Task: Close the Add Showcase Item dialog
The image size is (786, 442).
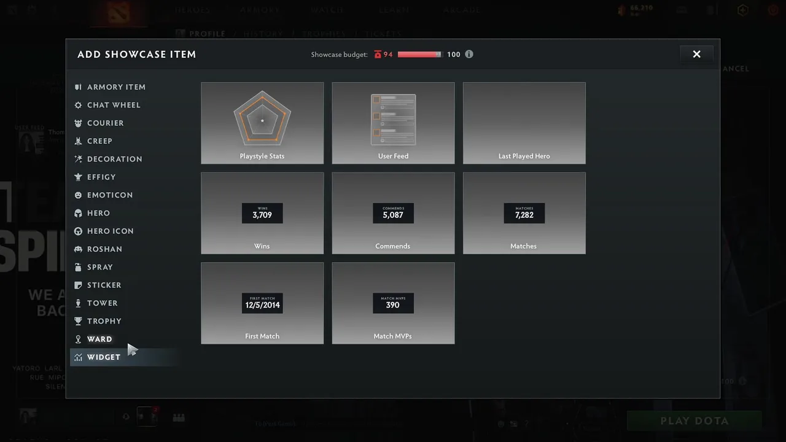Action: 696,54
